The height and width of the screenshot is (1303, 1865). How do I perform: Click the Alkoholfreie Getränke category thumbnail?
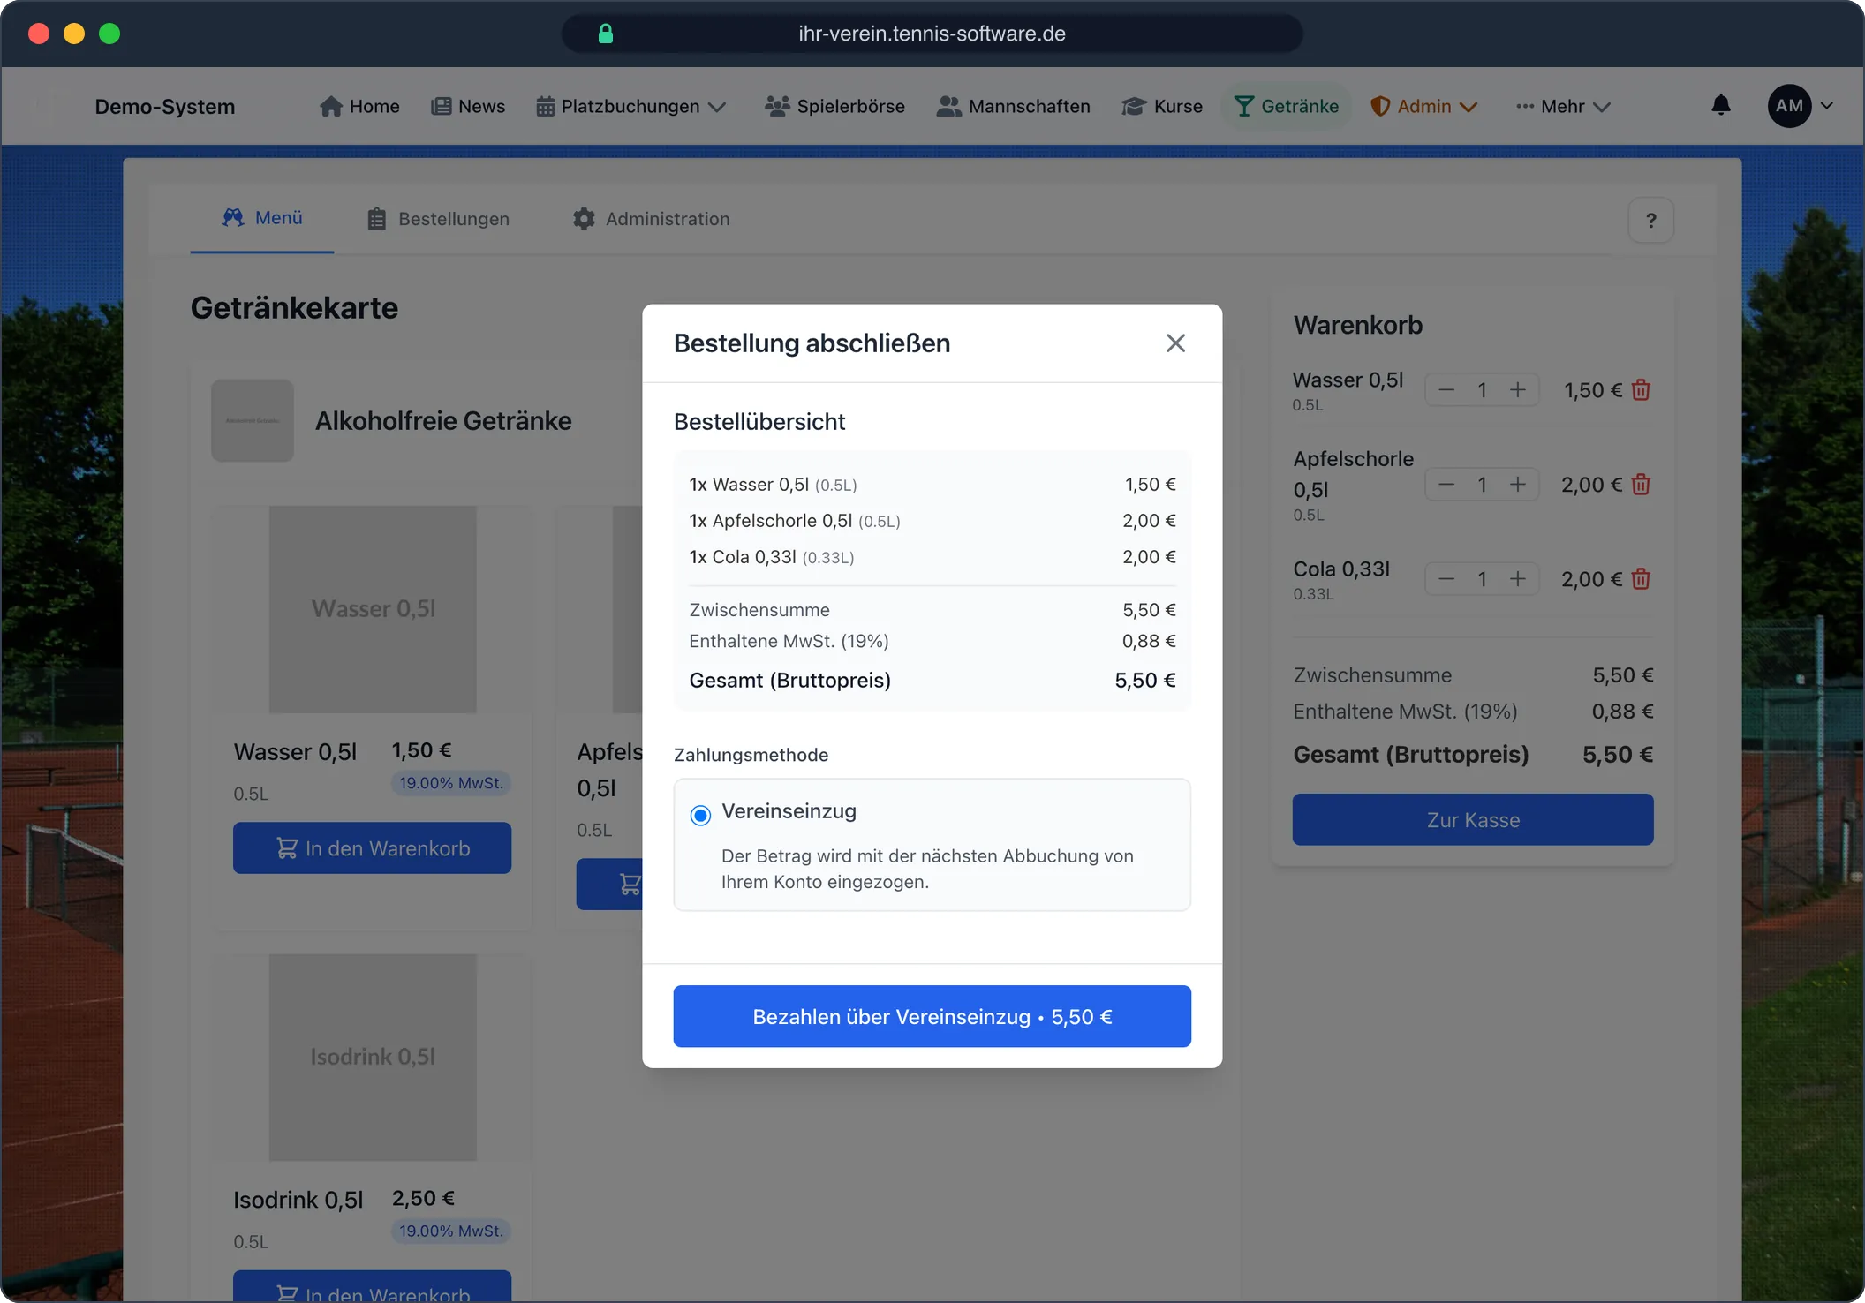pyautogui.click(x=253, y=420)
